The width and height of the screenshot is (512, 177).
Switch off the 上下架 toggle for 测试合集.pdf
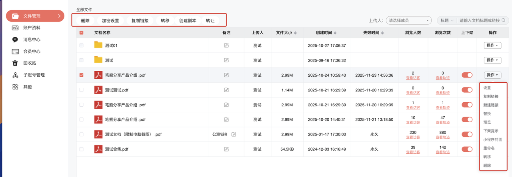[467, 149]
